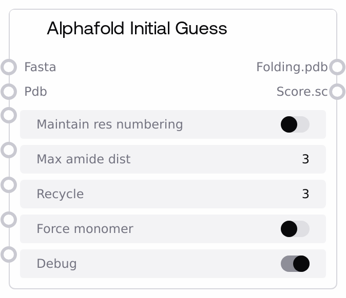Click the Force monomer input port

click(x=9, y=220)
